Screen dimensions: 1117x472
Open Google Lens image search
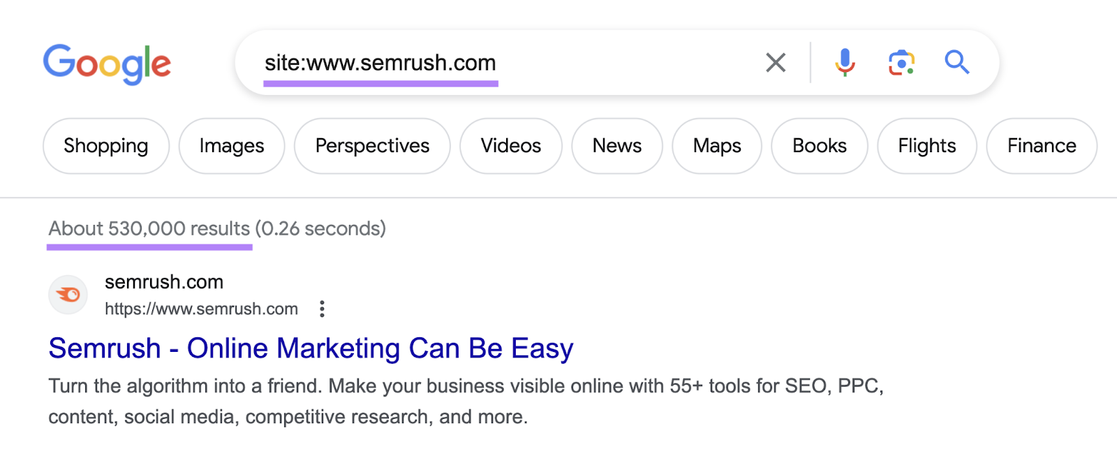tap(901, 62)
